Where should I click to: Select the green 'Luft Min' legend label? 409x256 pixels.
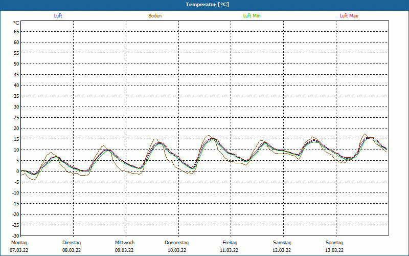pos(252,16)
